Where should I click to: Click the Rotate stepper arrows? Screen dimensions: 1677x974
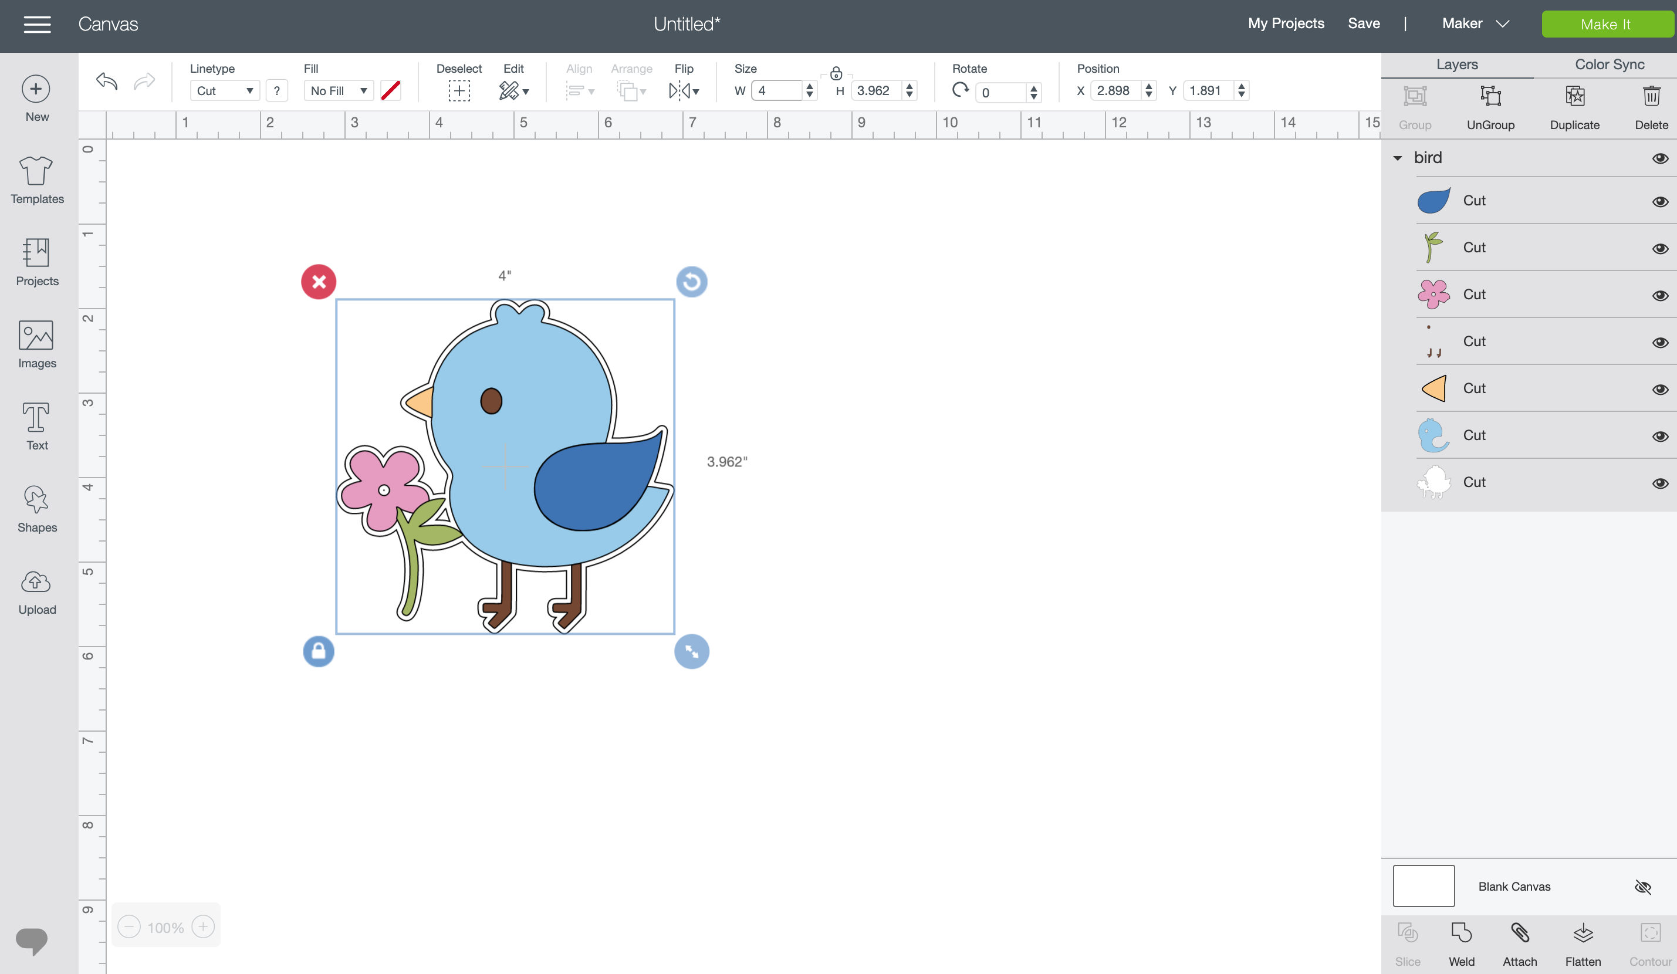tap(1033, 93)
